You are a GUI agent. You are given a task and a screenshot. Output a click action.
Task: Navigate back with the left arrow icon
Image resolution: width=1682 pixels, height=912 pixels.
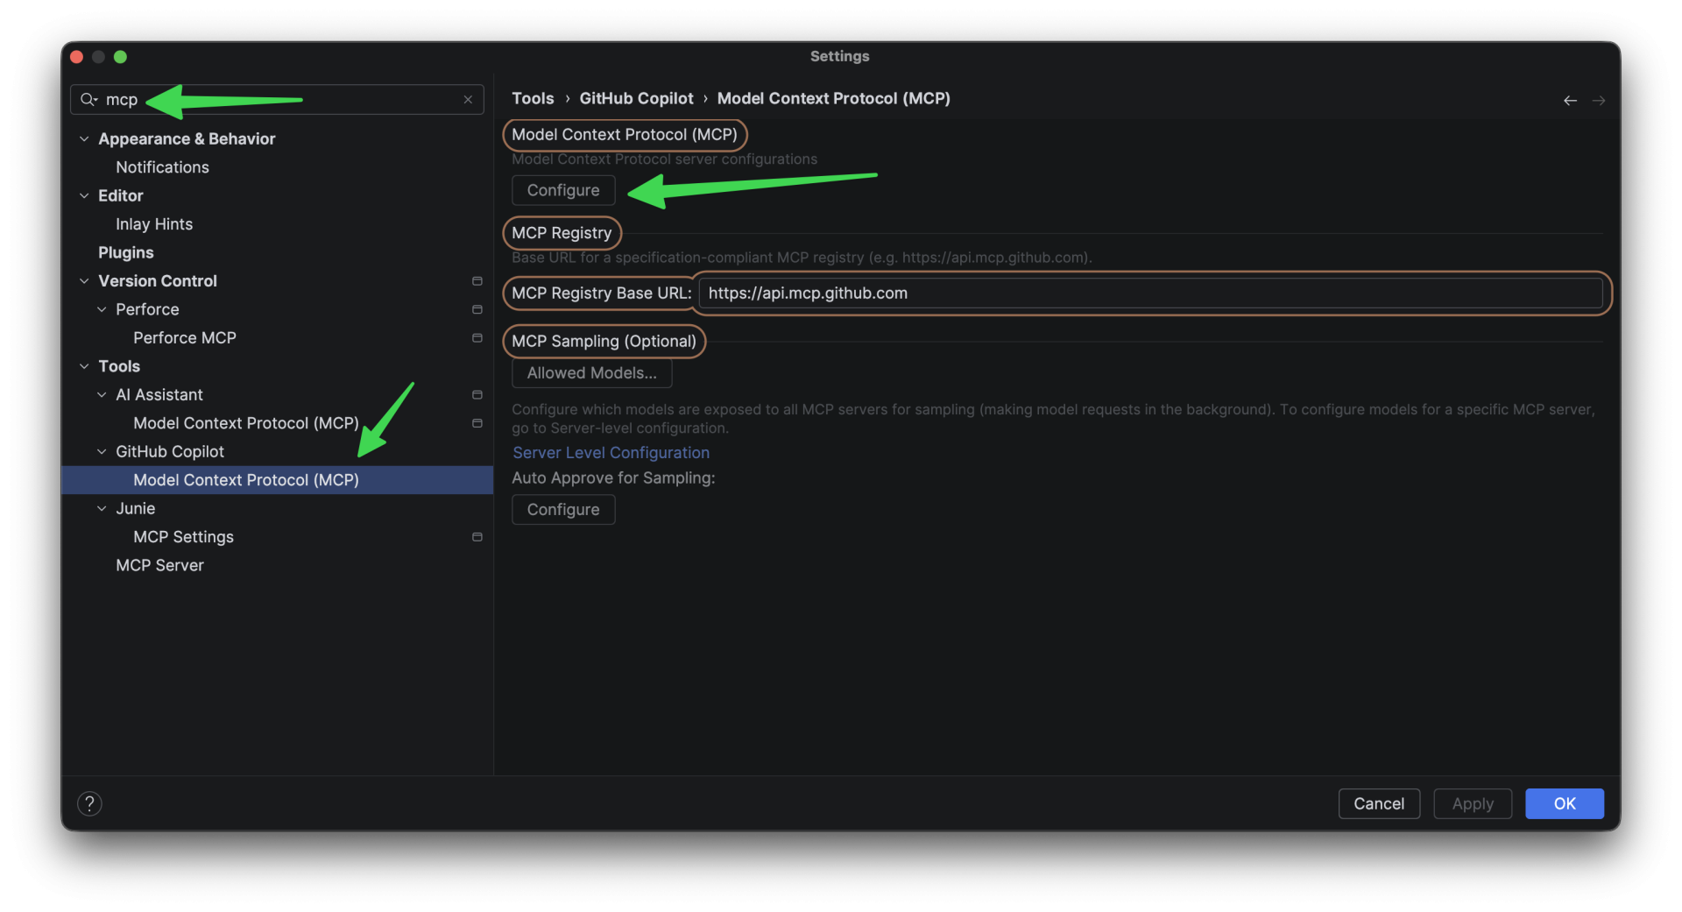1569,100
